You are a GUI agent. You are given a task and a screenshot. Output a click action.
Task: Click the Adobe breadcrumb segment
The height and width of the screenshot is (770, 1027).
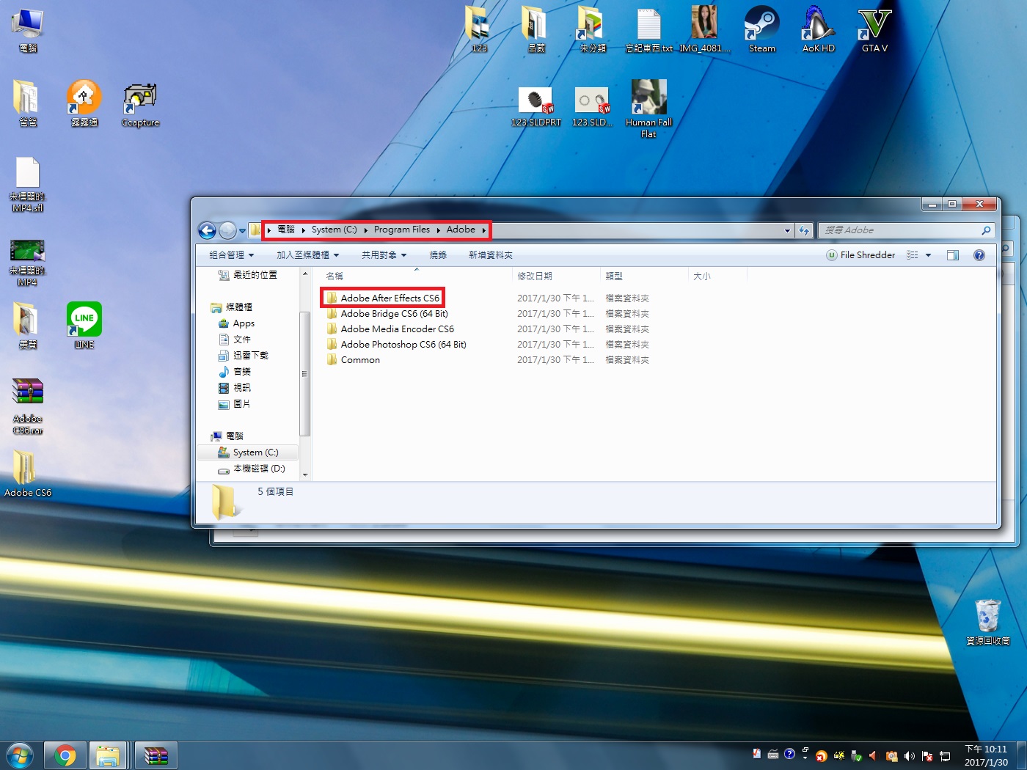pyautogui.click(x=461, y=230)
